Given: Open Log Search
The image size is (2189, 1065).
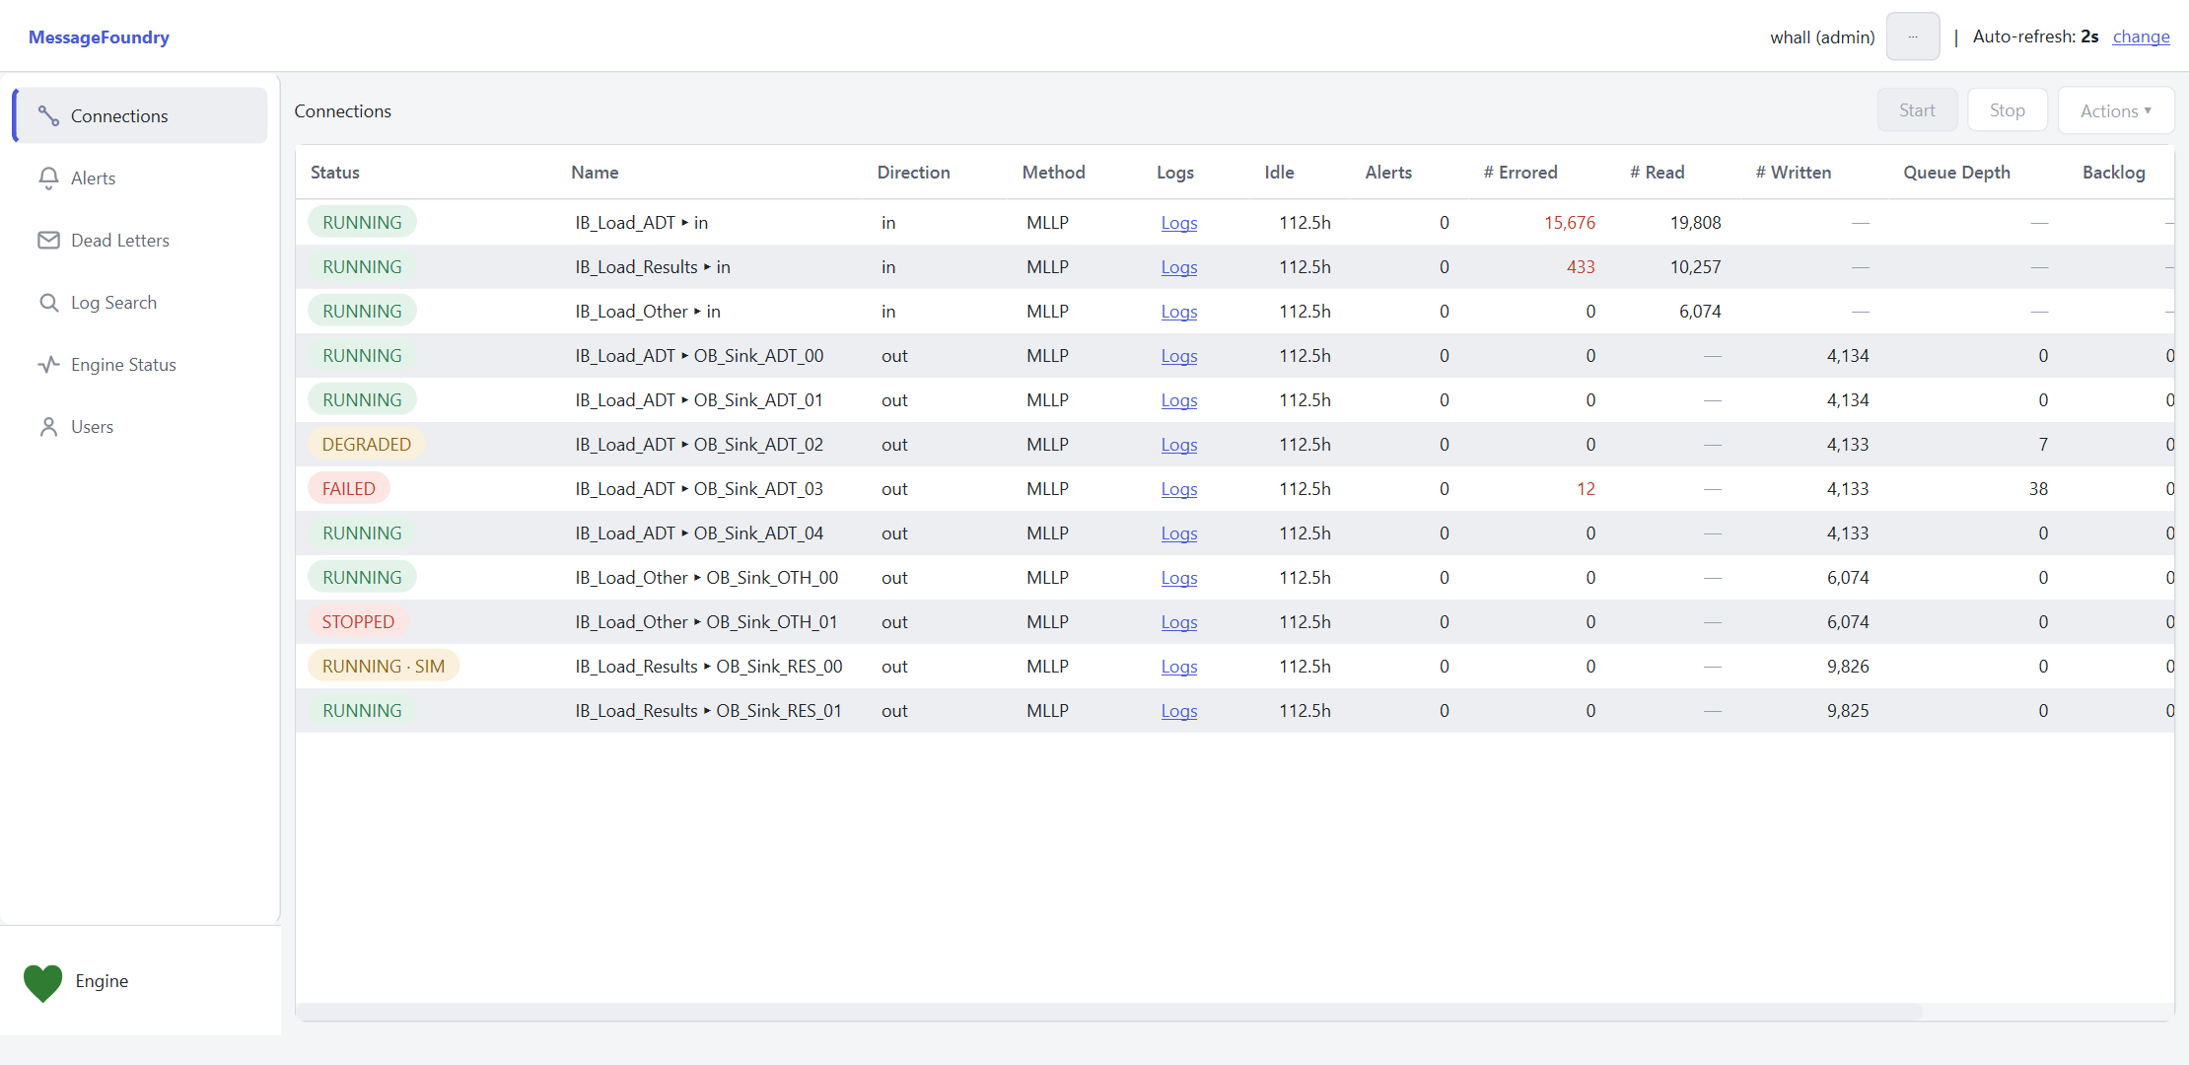Looking at the screenshot, I should [140, 303].
